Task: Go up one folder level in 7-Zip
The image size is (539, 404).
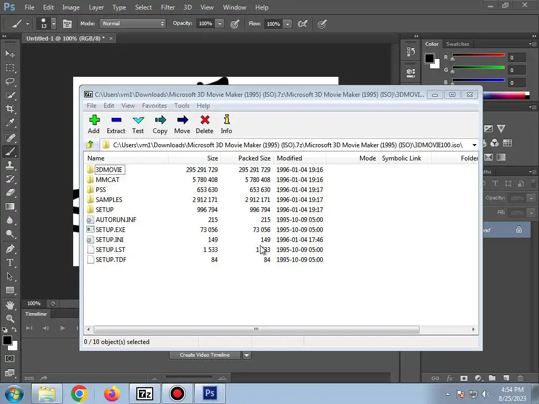Action: [x=91, y=145]
